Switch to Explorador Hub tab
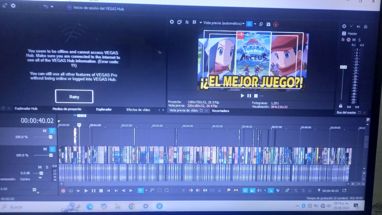Screen dimensions: 382x215 [26, 109]
